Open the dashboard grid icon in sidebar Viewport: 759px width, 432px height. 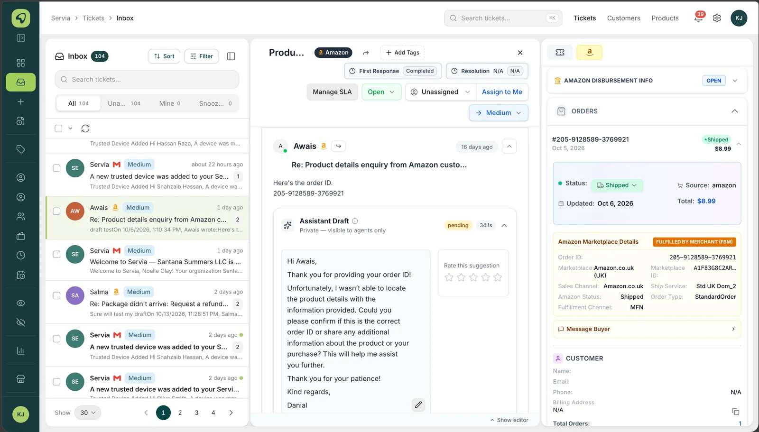pos(20,63)
